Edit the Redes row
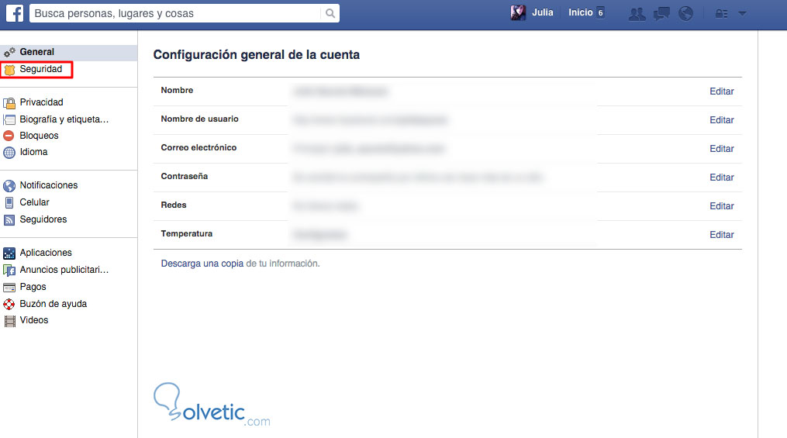Screen dimensions: 787x438 coord(721,205)
